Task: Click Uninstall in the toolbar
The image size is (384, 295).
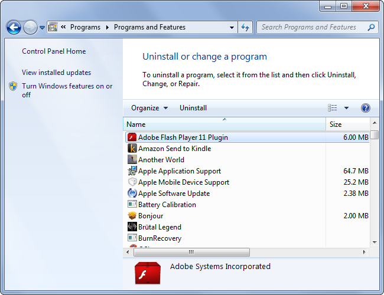Action: [193, 108]
